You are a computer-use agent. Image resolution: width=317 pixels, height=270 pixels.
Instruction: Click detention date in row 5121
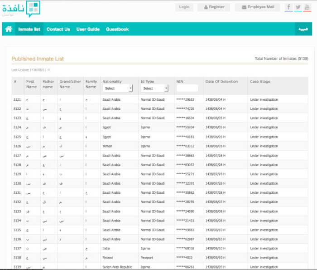click(215, 99)
